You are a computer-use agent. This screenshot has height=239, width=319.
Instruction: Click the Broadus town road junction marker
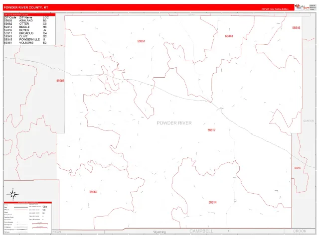(221, 109)
